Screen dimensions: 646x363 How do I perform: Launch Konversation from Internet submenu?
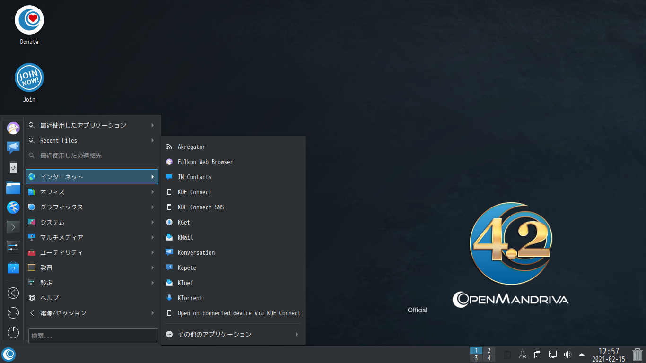click(233, 253)
